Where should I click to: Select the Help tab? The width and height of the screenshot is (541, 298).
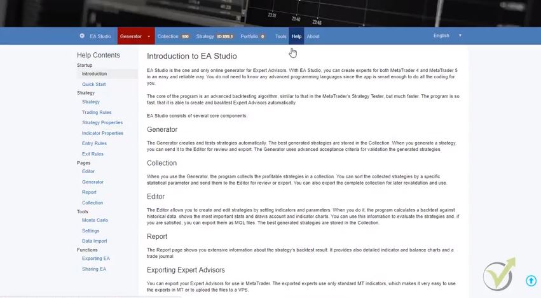[296, 36]
